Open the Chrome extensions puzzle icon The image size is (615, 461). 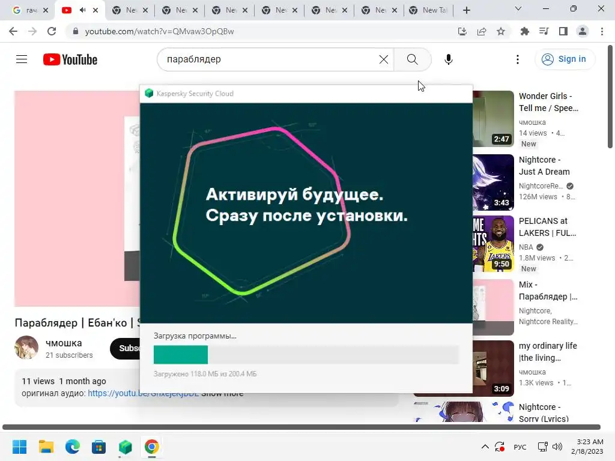tap(524, 31)
